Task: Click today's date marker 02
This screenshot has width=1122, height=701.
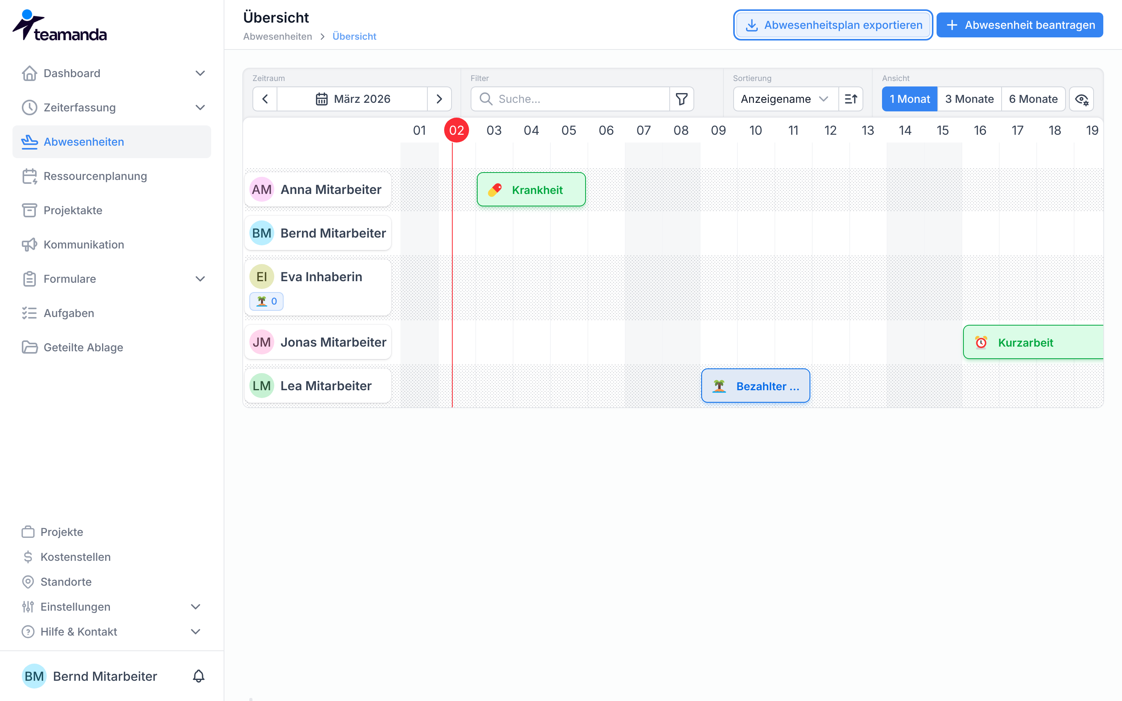Action: tap(457, 130)
